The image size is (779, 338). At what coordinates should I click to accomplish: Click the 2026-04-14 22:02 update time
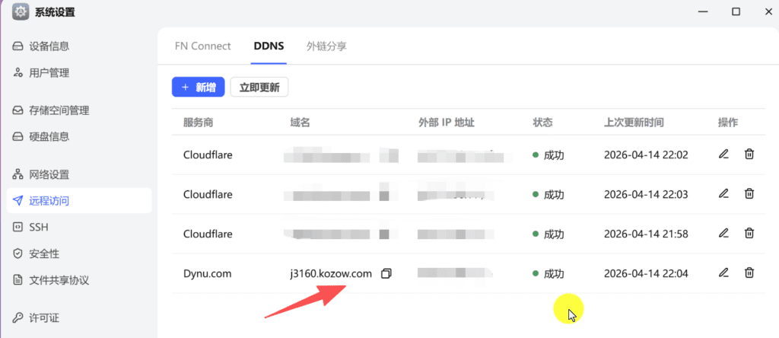[646, 155]
